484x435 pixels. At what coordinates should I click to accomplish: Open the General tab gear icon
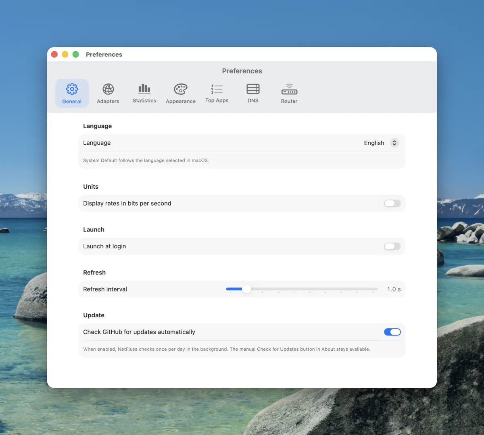pyautogui.click(x=72, y=89)
